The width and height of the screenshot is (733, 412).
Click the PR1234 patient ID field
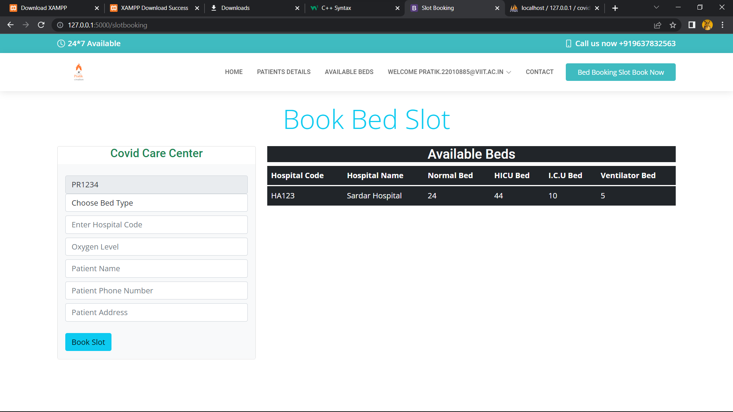tap(157, 185)
